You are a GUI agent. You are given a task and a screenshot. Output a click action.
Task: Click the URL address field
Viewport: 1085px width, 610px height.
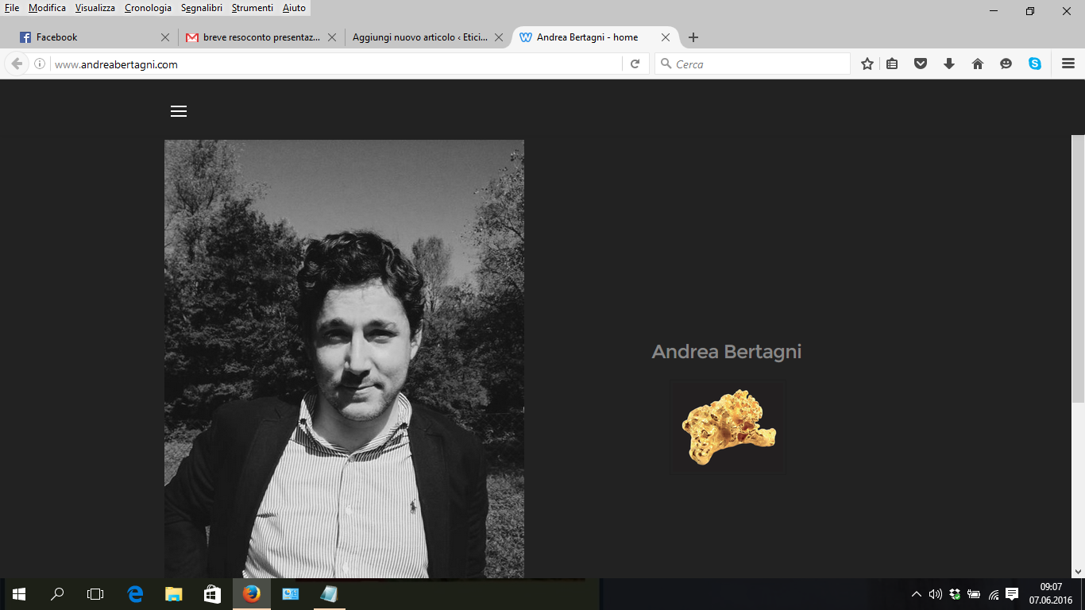coord(338,64)
